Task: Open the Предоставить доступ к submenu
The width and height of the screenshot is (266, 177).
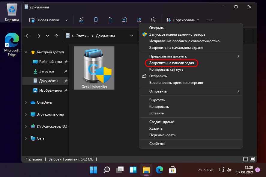Action: pyautogui.click(x=191, y=56)
